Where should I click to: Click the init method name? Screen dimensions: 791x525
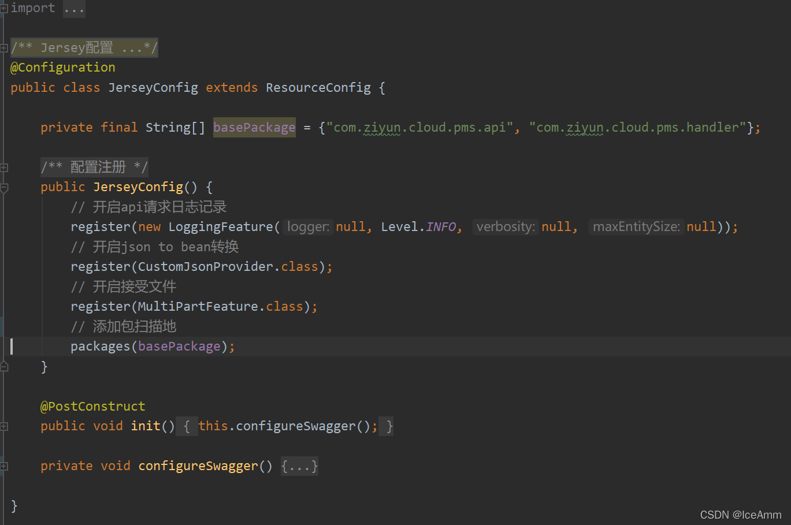(146, 426)
